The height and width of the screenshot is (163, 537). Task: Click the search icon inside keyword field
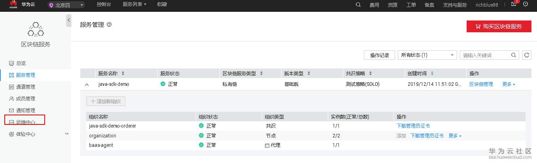click(x=514, y=55)
